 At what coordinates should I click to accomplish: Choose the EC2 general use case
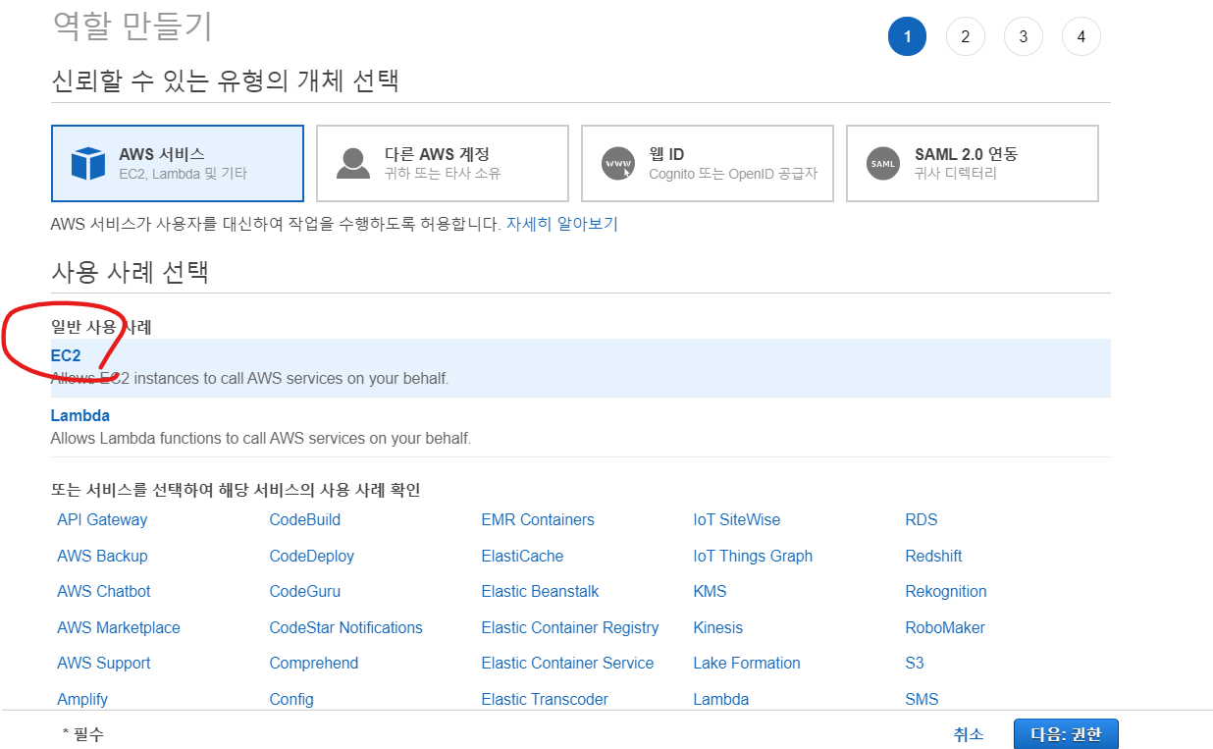point(581,368)
